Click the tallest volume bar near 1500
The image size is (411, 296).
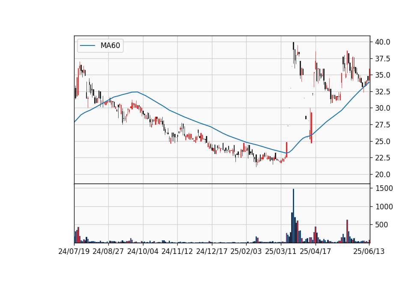(293, 216)
